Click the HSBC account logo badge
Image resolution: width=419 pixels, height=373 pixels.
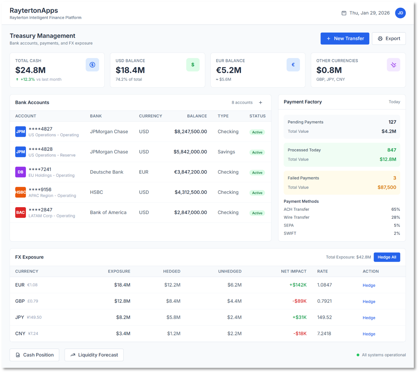[20, 192]
